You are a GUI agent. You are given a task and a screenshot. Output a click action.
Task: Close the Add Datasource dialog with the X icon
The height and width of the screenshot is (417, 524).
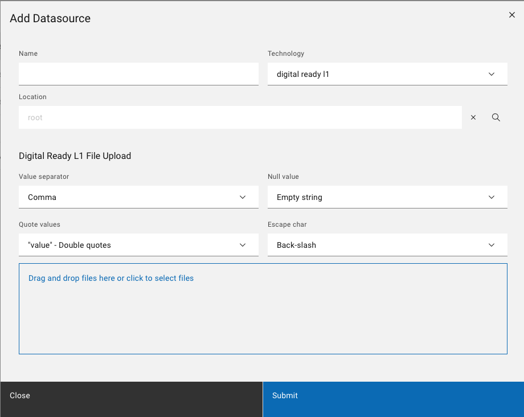pos(511,15)
